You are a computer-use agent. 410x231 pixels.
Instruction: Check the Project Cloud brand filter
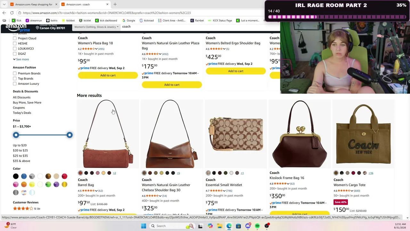click(x=15, y=38)
